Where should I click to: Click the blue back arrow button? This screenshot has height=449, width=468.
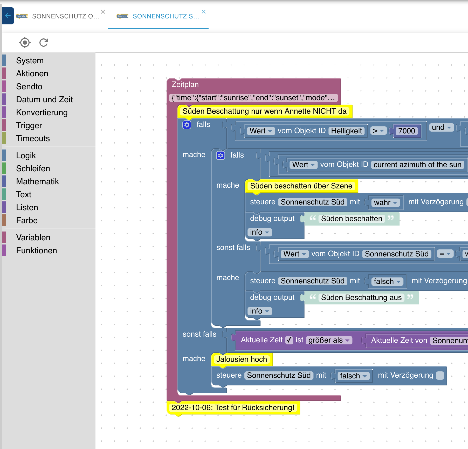pyautogui.click(x=8, y=16)
